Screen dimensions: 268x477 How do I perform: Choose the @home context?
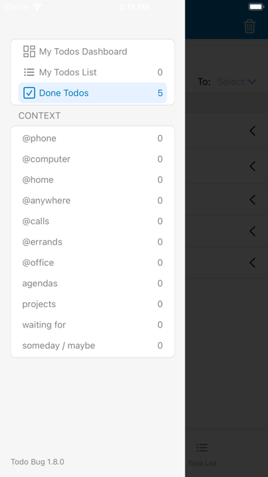coord(92,180)
